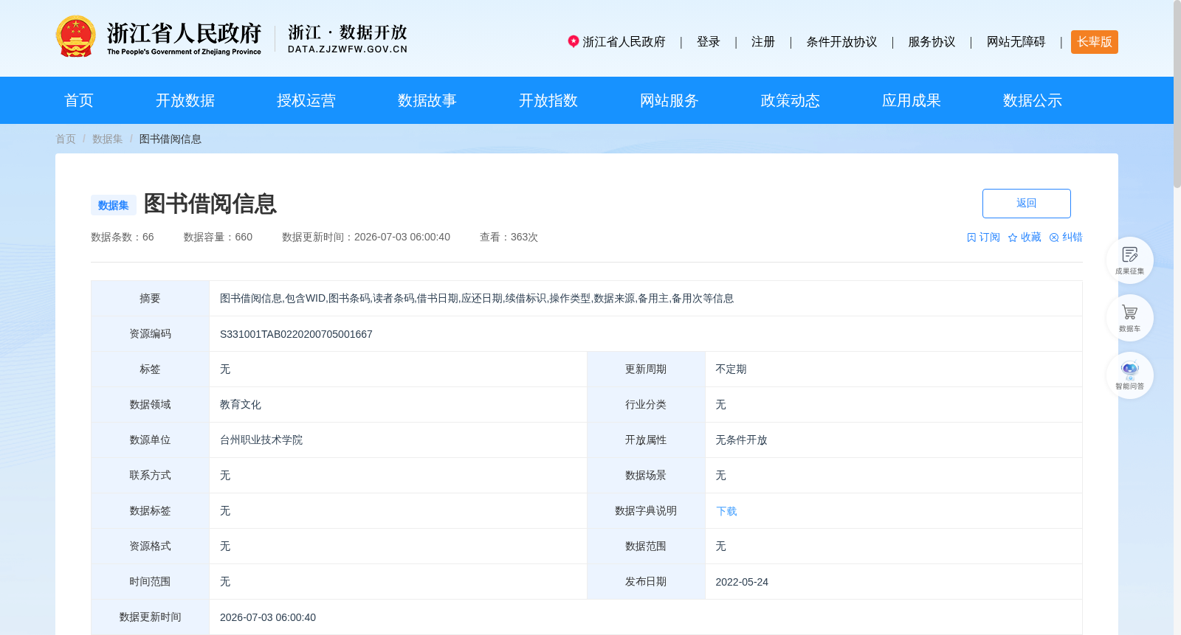
Task: Open 条件开放协议 link
Action: tap(841, 42)
